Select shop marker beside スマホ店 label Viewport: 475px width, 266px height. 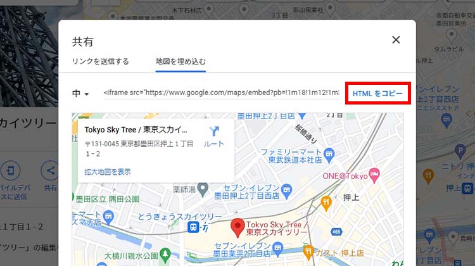[x=108, y=217]
